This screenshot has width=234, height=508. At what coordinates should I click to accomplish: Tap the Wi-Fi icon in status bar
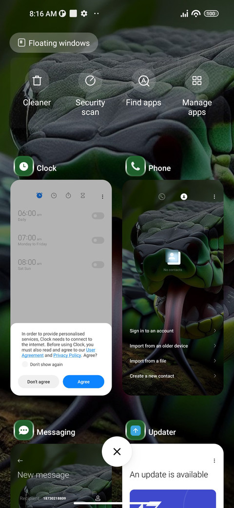click(x=196, y=14)
